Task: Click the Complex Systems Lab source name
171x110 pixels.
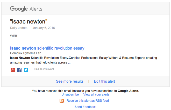Action: click(26, 53)
